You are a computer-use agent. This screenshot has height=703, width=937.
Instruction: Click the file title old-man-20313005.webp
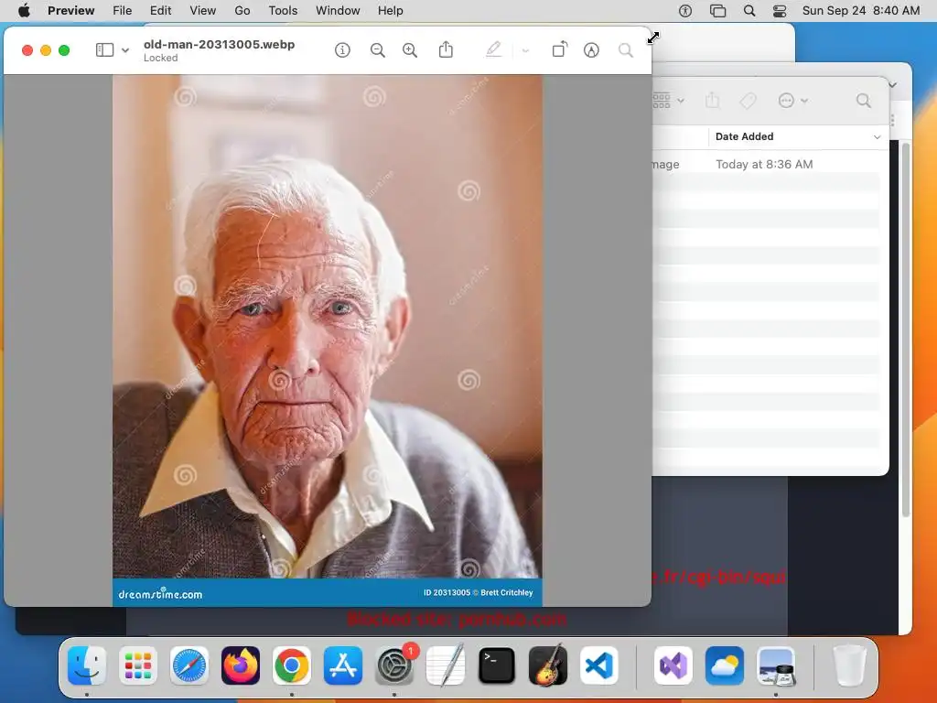click(x=220, y=44)
